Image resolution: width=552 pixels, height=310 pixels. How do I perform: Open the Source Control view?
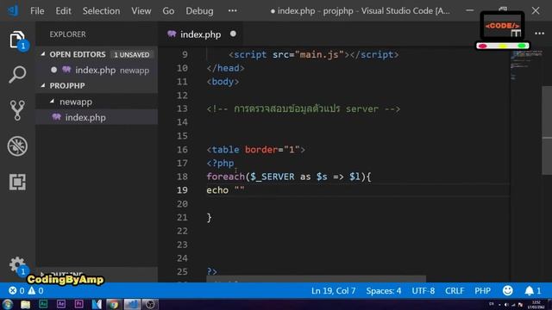[x=17, y=110]
